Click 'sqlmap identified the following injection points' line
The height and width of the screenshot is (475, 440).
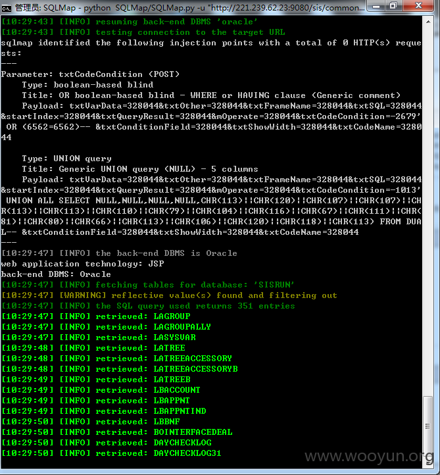tap(211, 43)
